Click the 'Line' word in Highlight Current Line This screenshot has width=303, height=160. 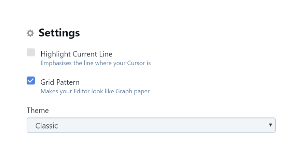106,54
